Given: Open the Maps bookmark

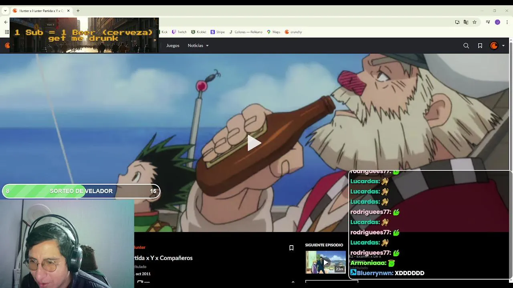Looking at the screenshot, I should (x=273, y=32).
